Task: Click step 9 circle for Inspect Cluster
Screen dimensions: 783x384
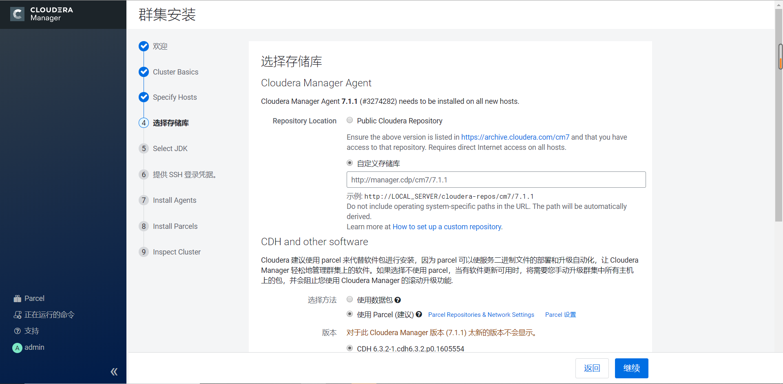Action: (144, 252)
